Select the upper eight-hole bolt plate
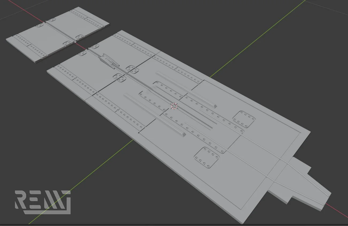The image size is (348, 226). point(243,119)
